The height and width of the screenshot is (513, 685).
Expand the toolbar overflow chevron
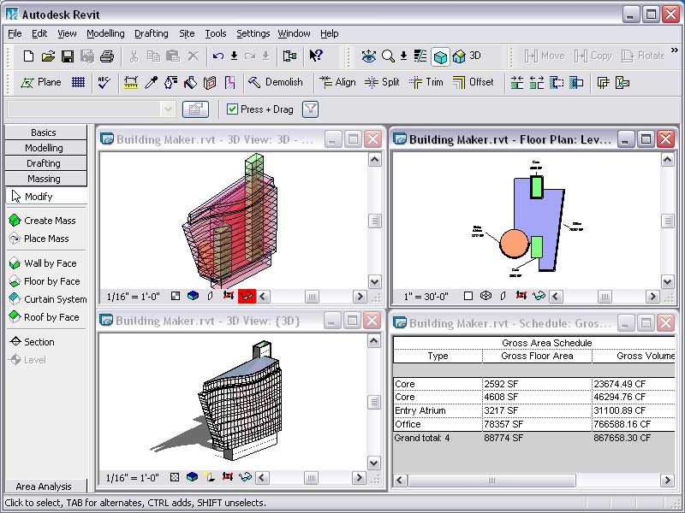coord(675,50)
